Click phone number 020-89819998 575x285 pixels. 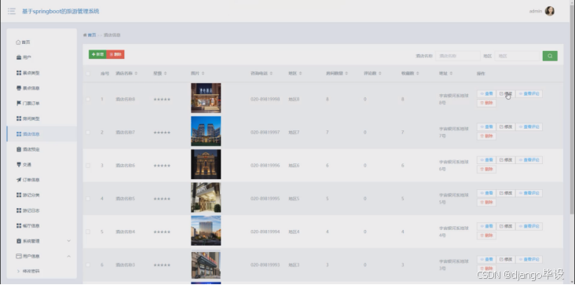[266, 99]
